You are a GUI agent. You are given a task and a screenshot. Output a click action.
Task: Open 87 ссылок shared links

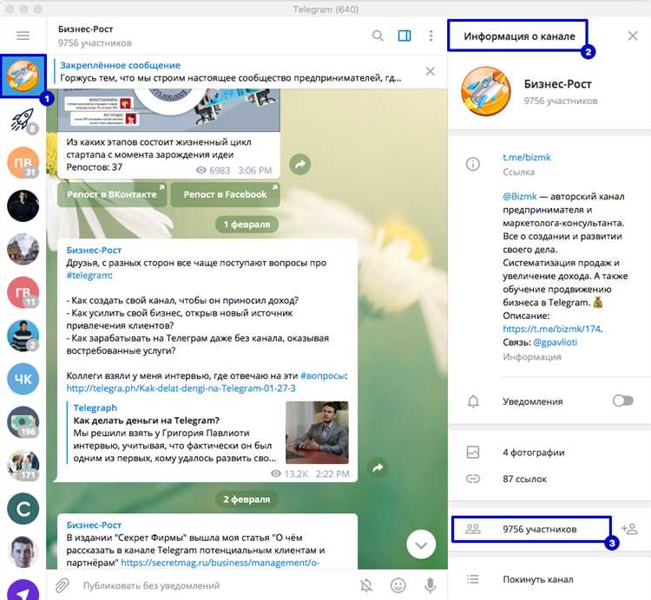point(524,479)
